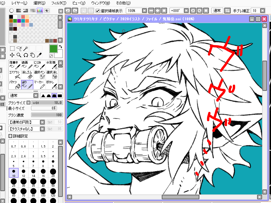271x203 pixels.
Task: Choose the 選択消し selection eraser
Action: [52, 75]
